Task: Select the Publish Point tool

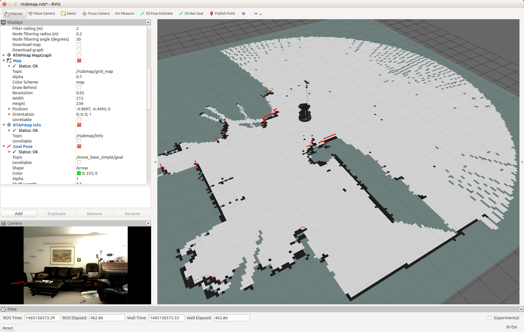Action: point(223,14)
